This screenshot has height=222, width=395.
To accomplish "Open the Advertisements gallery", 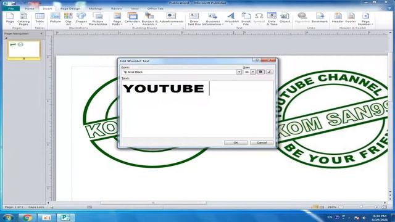I will point(172,19).
